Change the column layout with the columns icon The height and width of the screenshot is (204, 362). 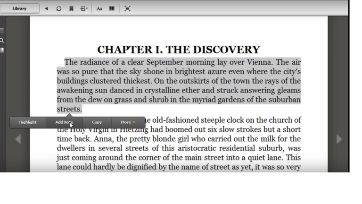112,8
